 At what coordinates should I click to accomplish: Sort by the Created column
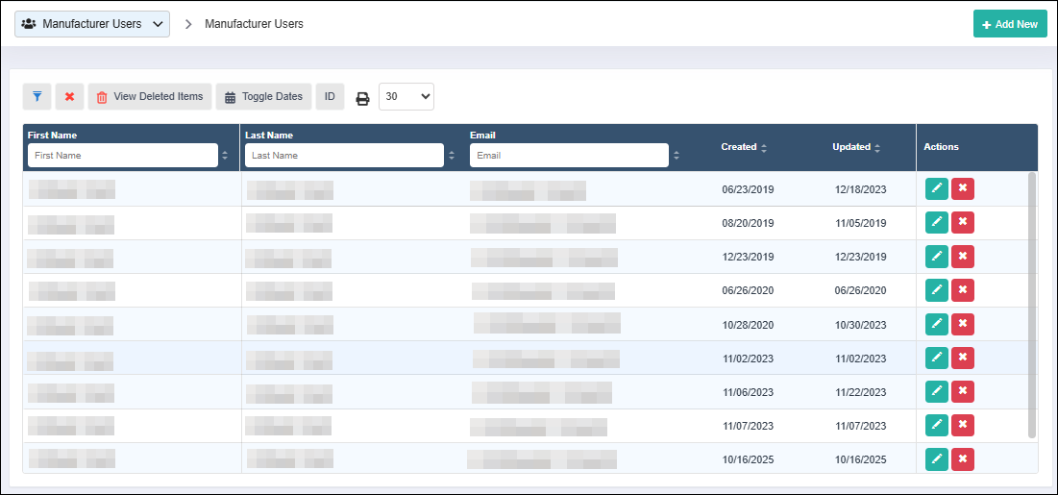[744, 147]
